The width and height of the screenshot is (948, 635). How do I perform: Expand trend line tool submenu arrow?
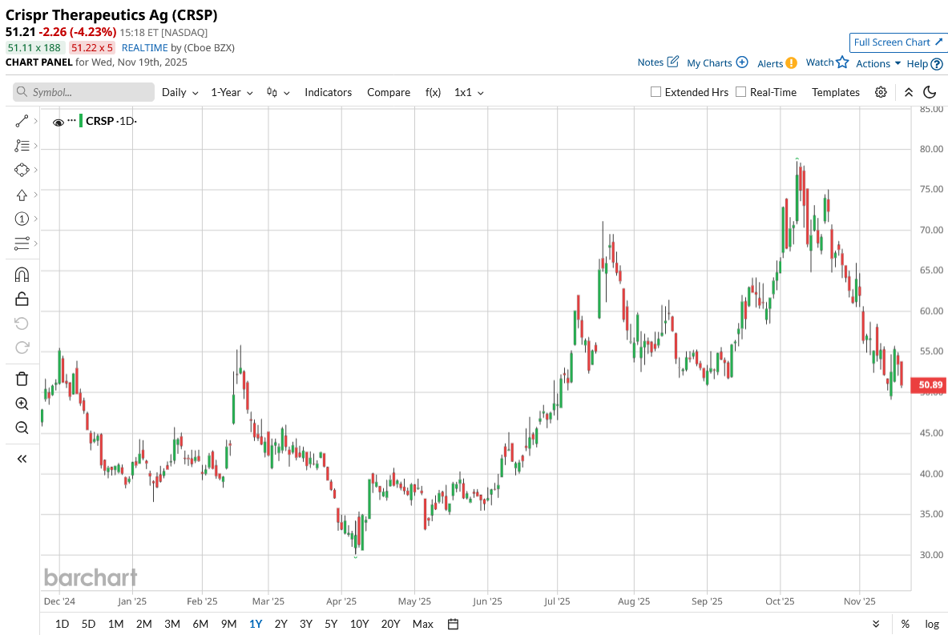(36, 122)
